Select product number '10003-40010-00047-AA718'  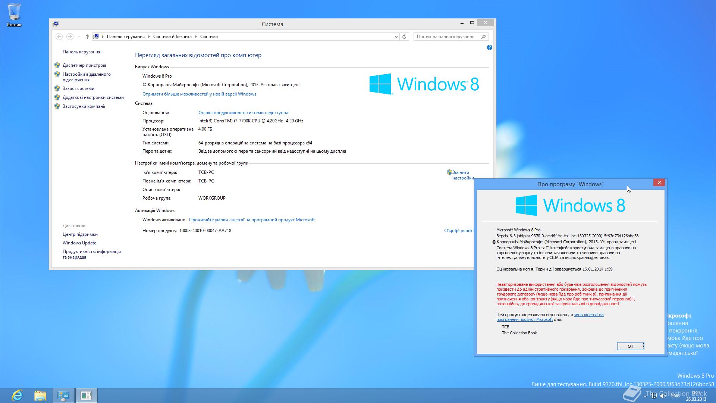tap(205, 231)
